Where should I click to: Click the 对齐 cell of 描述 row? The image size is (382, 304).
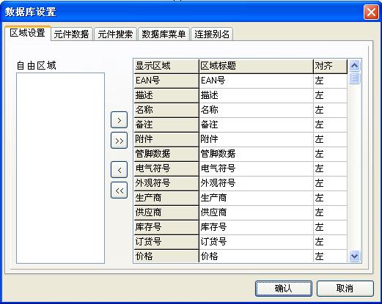click(x=330, y=95)
